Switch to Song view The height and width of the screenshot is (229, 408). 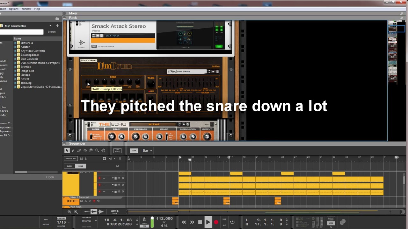81,166
